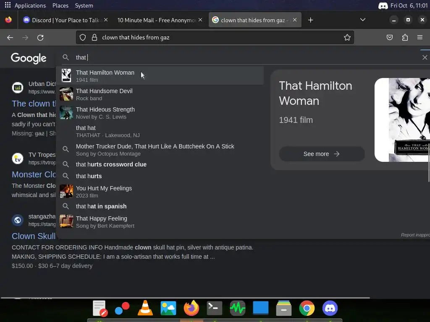Click That Handsome Devil band thumbnail

66,94
